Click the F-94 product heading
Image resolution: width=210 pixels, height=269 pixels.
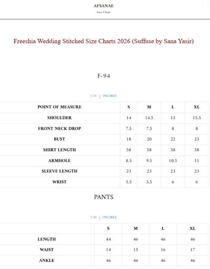(103, 76)
